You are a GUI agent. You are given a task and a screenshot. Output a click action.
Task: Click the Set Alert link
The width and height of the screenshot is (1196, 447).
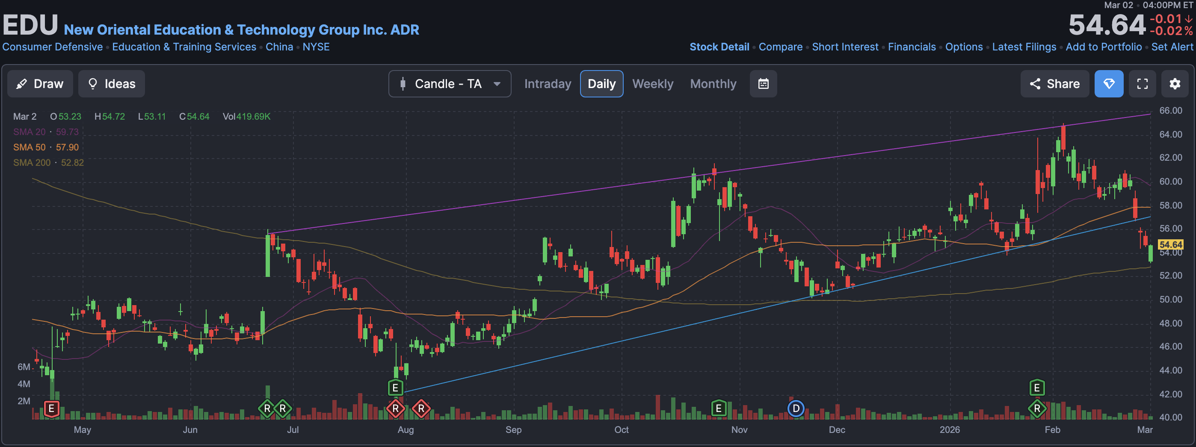[1172, 47]
